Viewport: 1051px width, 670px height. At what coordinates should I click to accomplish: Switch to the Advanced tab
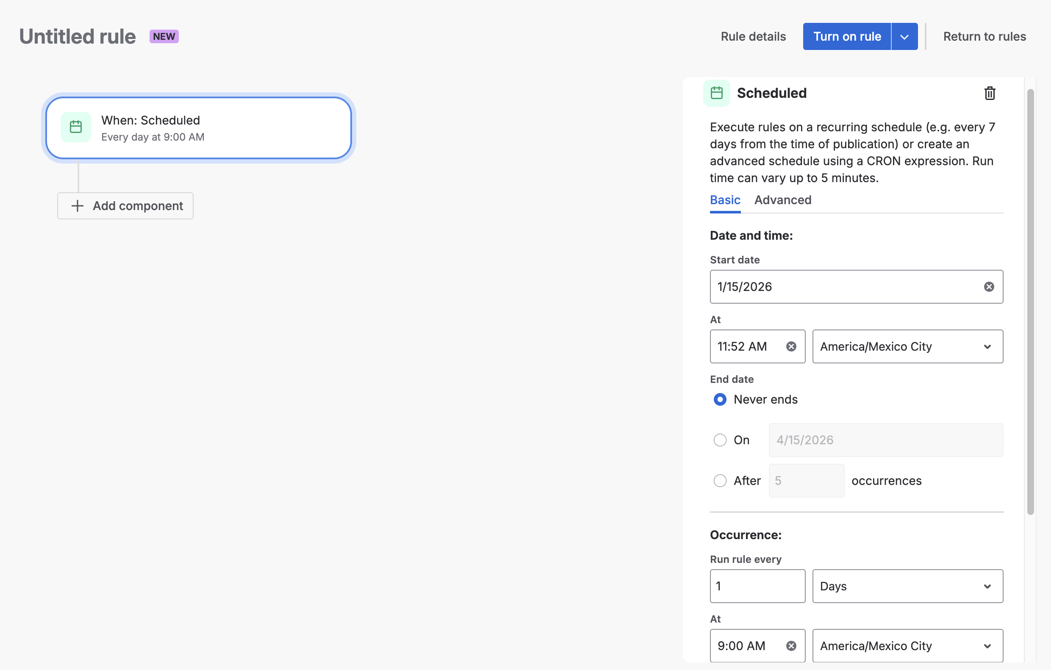pyautogui.click(x=782, y=200)
